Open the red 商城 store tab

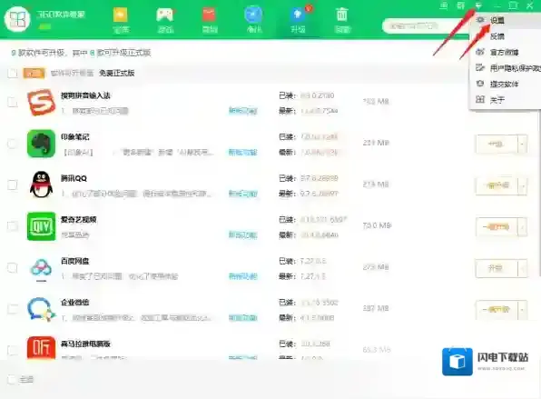(x=210, y=20)
